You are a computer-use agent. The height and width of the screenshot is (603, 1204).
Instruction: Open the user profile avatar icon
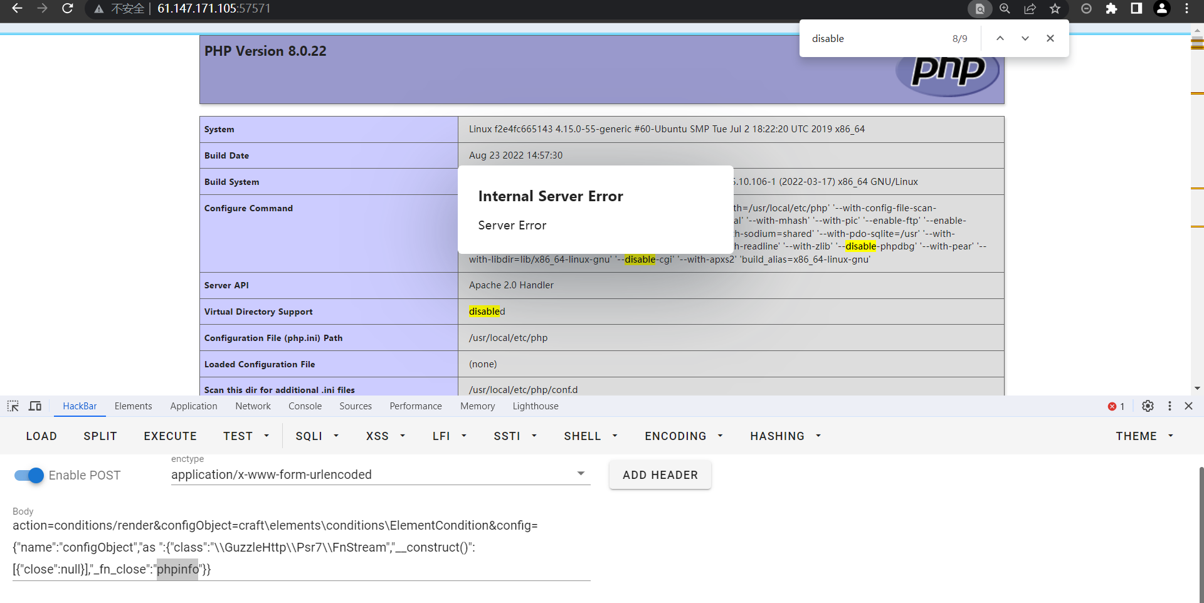click(x=1162, y=9)
